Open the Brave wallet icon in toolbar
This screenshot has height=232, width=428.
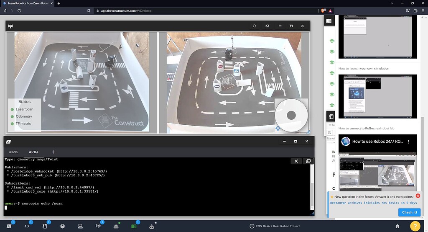point(415,10)
